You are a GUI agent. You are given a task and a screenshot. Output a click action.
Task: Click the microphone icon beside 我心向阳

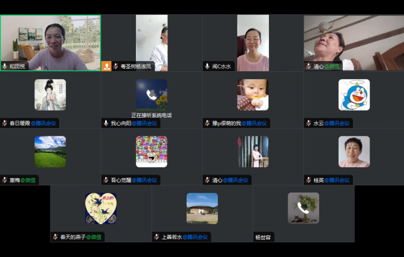tap(106, 123)
